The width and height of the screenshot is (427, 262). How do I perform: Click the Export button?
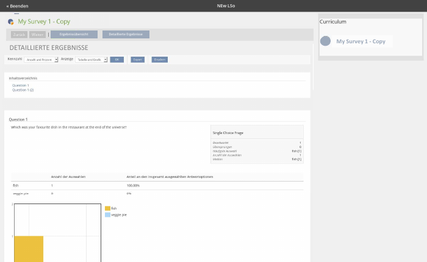pyautogui.click(x=137, y=60)
